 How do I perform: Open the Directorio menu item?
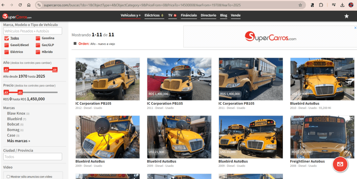[x=208, y=15]
